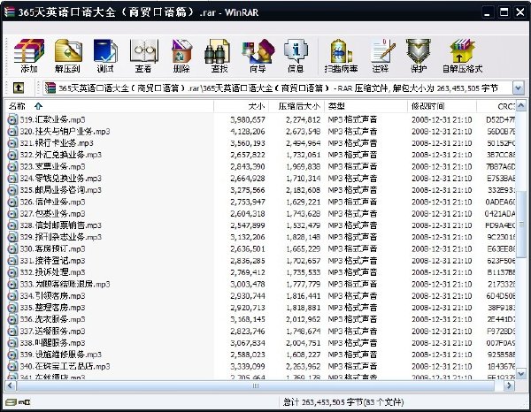Click MP3 icon of 319.汇款业务.mp3

12,119
